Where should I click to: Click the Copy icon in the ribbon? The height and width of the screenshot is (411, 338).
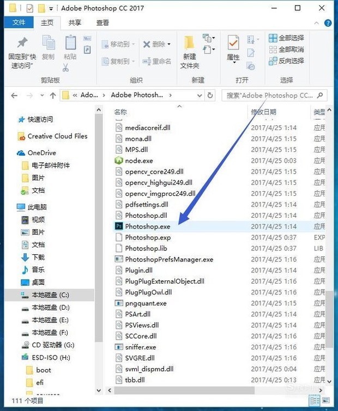click(x=49, y=42)
